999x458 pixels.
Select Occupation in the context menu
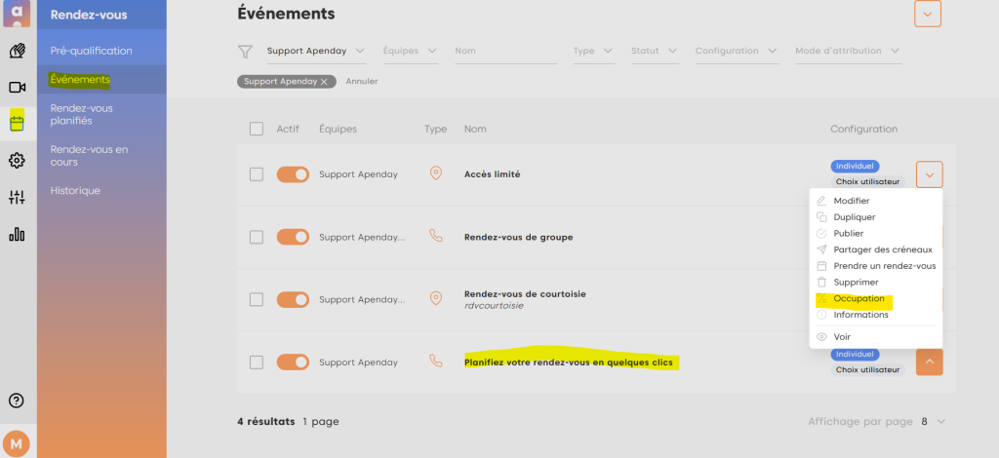point(859,298)
